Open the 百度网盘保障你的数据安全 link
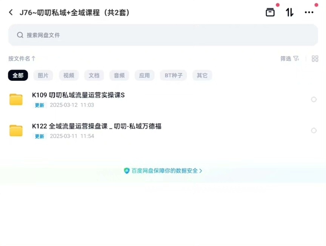Image resolution: width=326 pixels, height=246 pixels. pos(163,171)
